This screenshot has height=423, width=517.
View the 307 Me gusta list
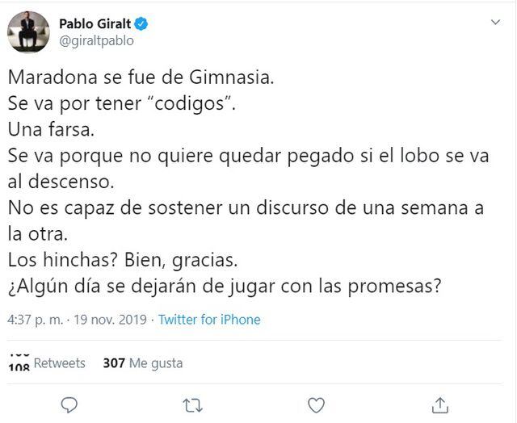pos(142,363)
